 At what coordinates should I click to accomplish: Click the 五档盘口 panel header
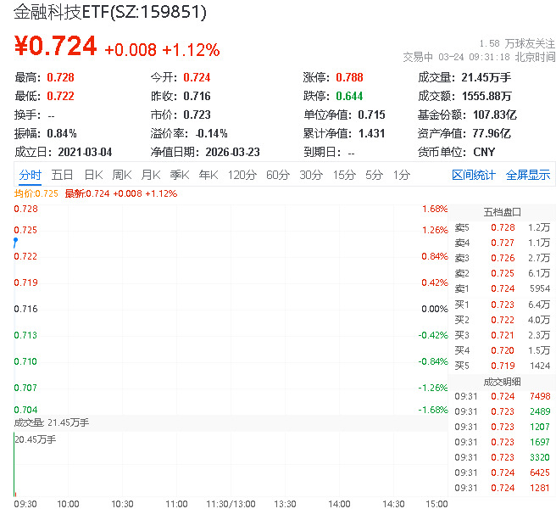point(502,211)
